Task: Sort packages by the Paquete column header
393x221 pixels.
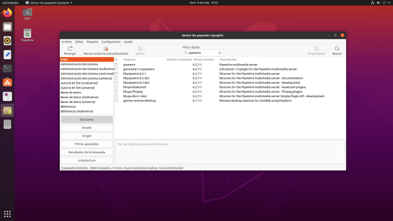Action: [x=130, y=59]
